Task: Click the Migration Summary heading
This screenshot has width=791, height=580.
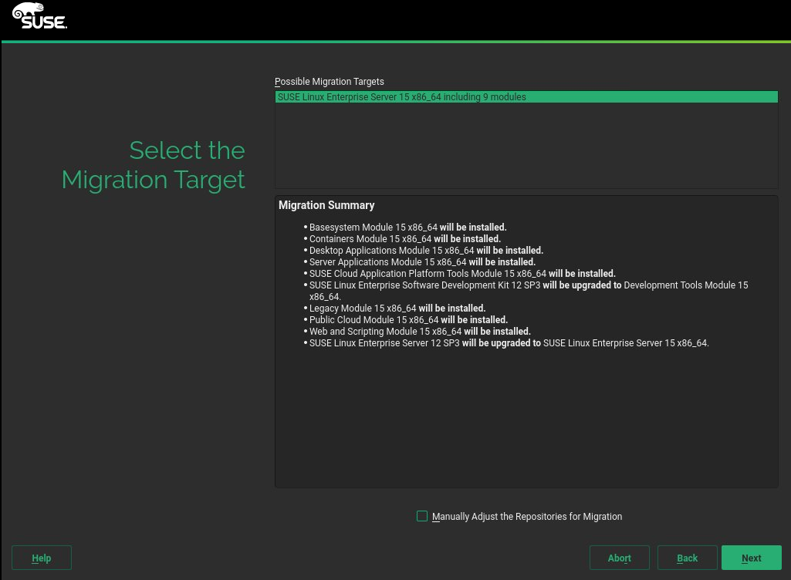Action: click(326, 206)
